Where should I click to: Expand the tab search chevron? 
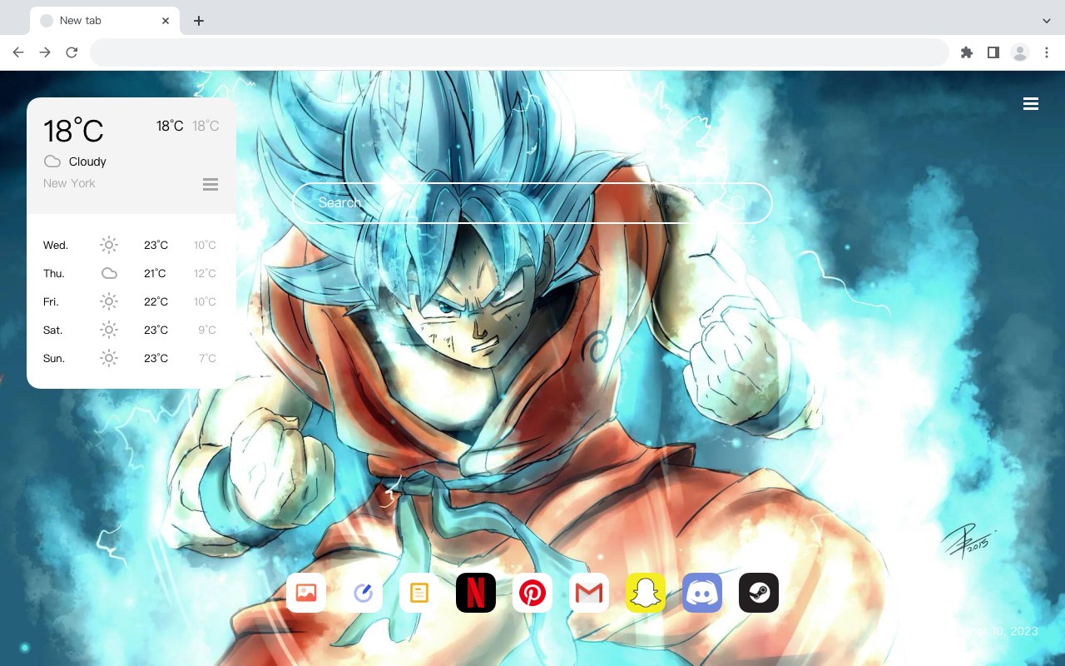(x=1047, y=20)
